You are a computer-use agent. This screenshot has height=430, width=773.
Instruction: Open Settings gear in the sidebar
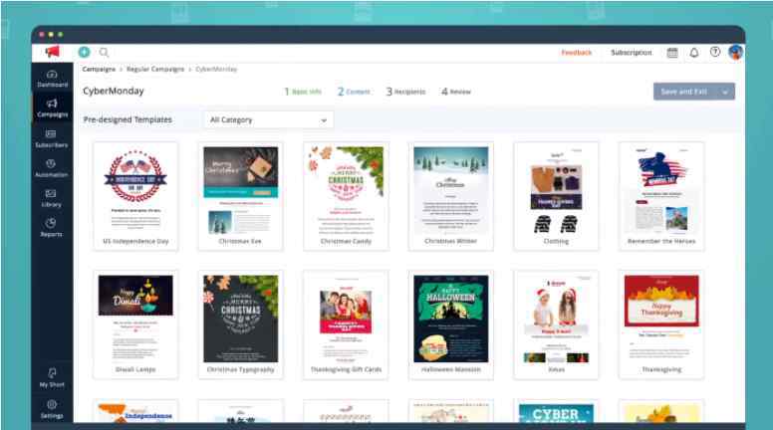(x=52, y=409)
